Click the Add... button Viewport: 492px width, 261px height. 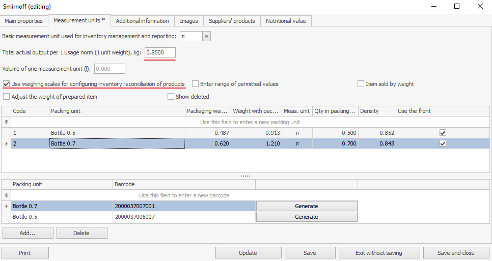[28, 233]
